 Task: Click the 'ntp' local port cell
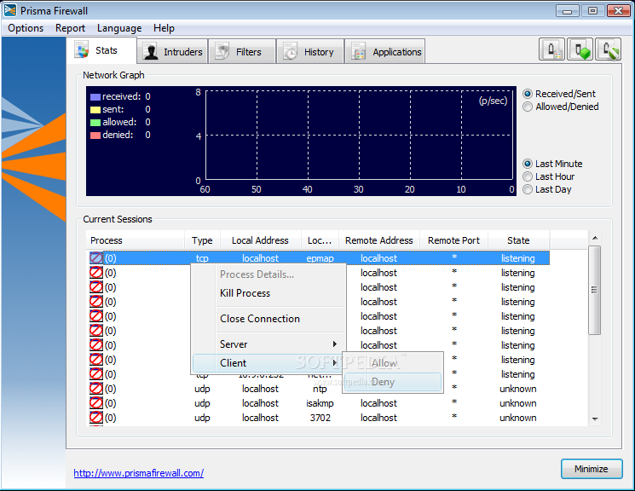[320, 389]
